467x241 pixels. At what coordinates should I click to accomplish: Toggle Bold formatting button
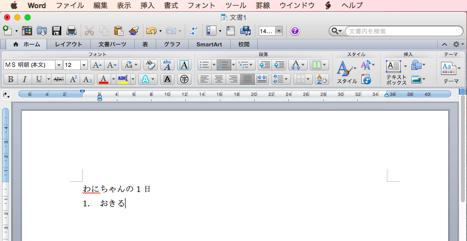pyautogui.click(x=10, y=79)
